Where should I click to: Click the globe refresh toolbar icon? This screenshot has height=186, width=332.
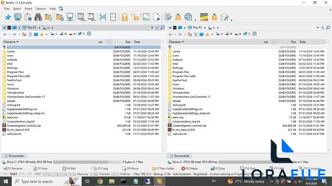(188, 17)
